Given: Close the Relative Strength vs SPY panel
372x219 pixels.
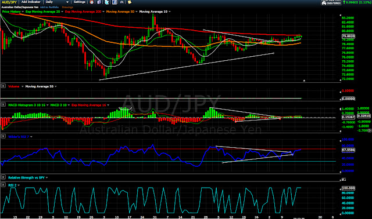Looking at the screenshot, I should click(x=3, y=177).
